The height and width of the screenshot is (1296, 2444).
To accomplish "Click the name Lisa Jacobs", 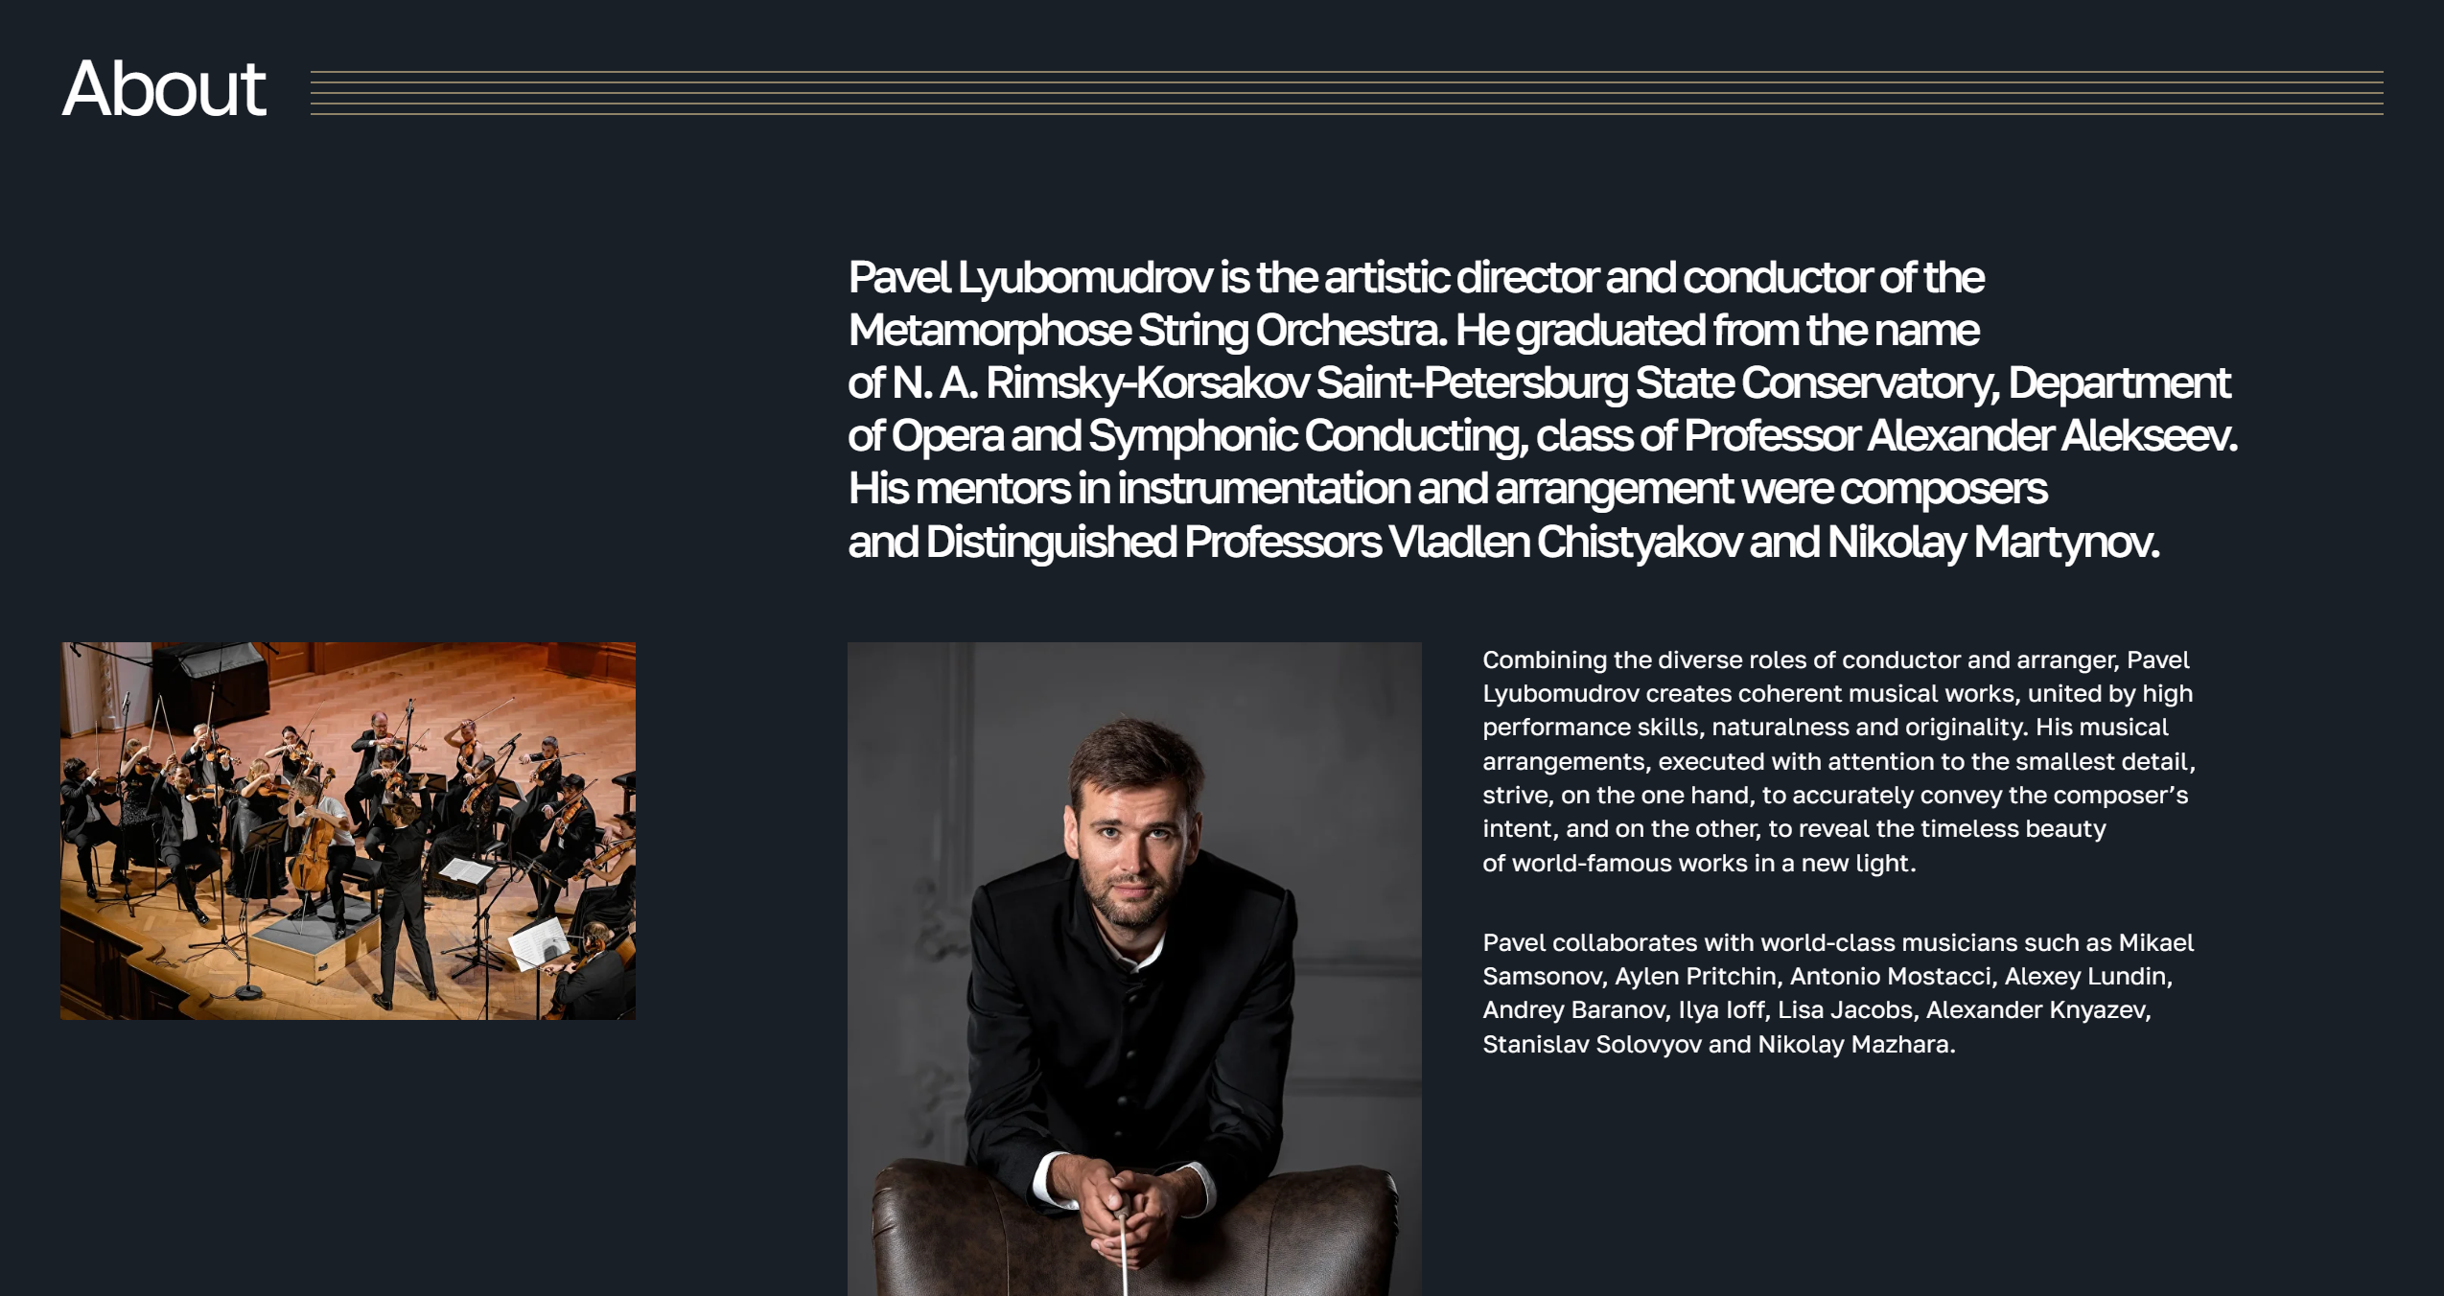I will tap(1845, 1010).
